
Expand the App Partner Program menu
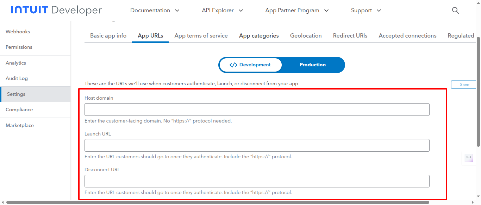(297, 11)
